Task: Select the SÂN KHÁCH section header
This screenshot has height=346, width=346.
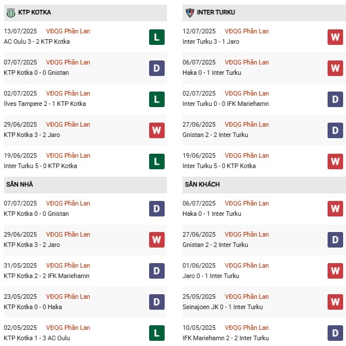Action: coord(202,184)
